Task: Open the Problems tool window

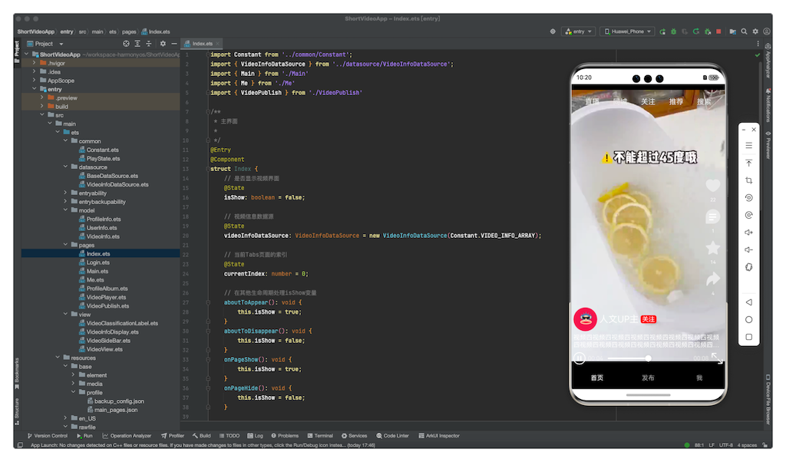Action: tap(285, 435)
